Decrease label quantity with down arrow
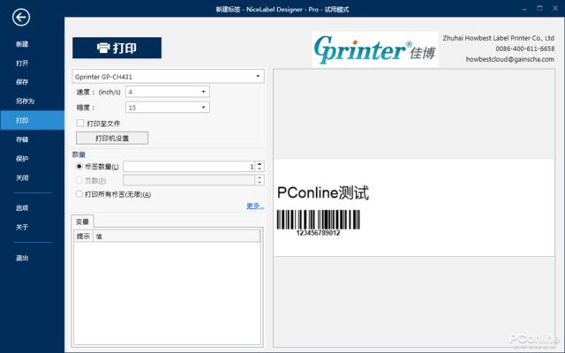The width and height of the screenshot is (565, 353). click(x=260, y=169)
